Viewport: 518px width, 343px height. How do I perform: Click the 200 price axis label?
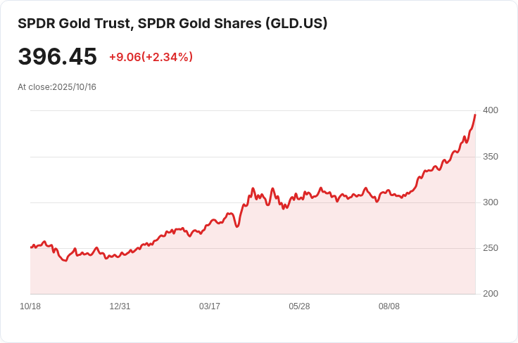tap(490, 294)
